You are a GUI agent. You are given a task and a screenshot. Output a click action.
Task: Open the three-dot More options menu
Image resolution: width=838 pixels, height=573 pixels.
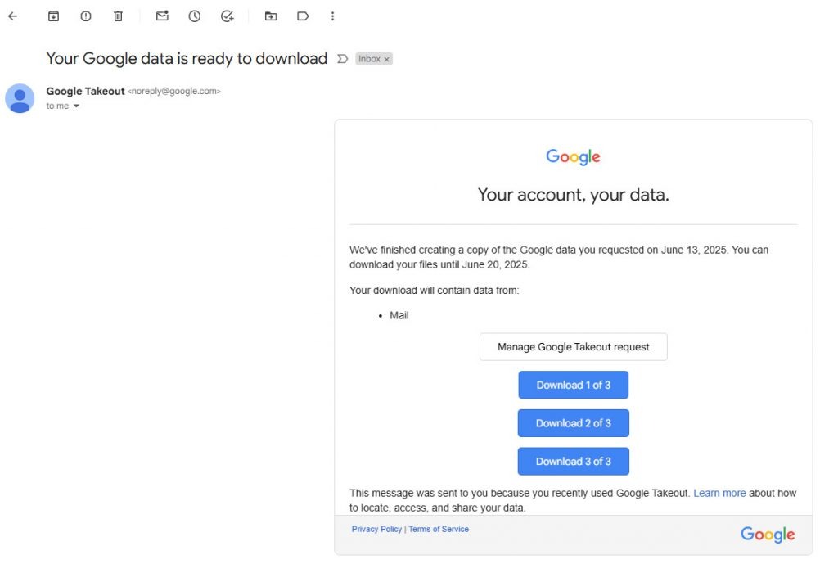332,16
